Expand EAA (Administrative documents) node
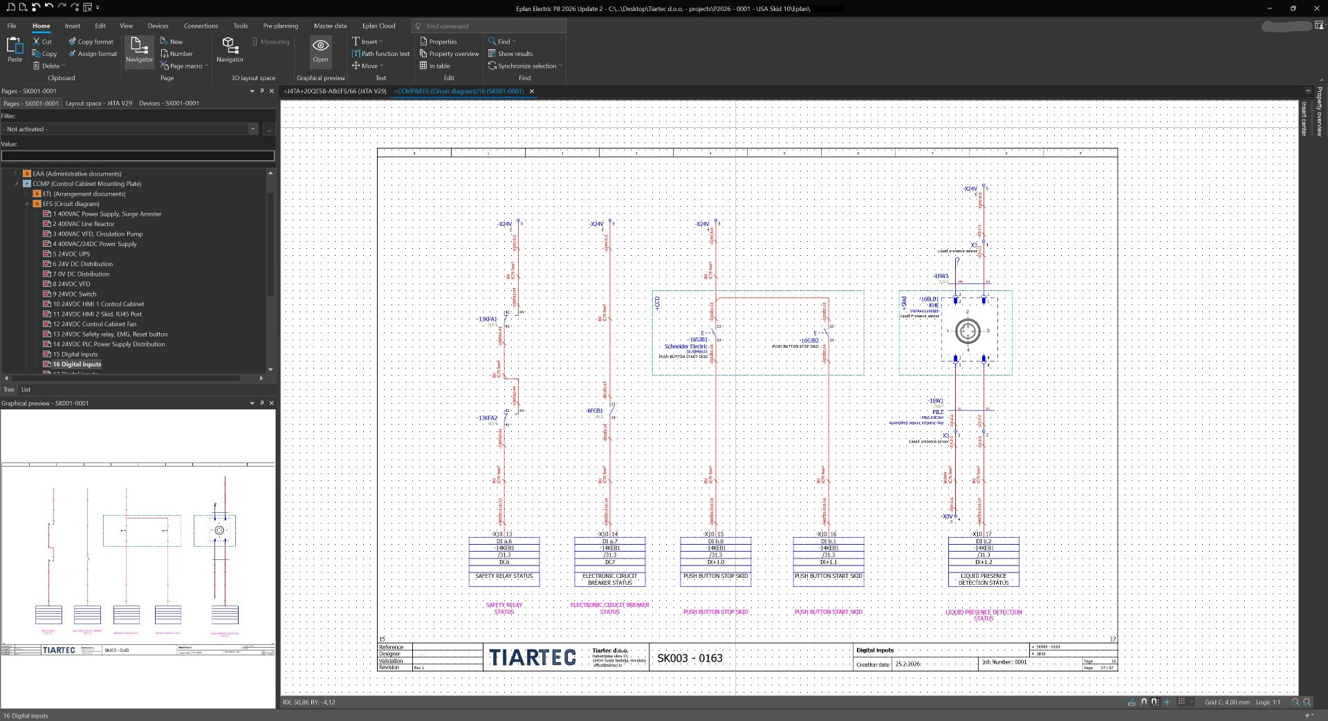 [x=17, y=174]
